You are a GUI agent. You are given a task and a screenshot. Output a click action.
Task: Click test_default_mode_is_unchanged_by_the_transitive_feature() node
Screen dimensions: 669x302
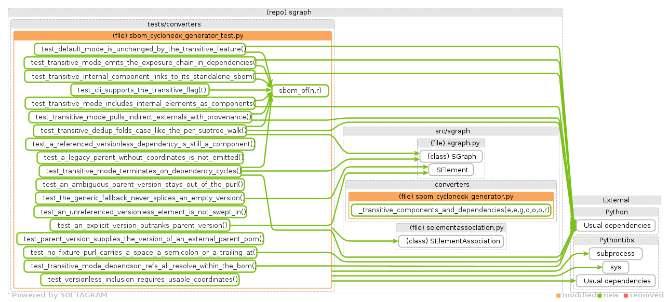coord(140,49)
